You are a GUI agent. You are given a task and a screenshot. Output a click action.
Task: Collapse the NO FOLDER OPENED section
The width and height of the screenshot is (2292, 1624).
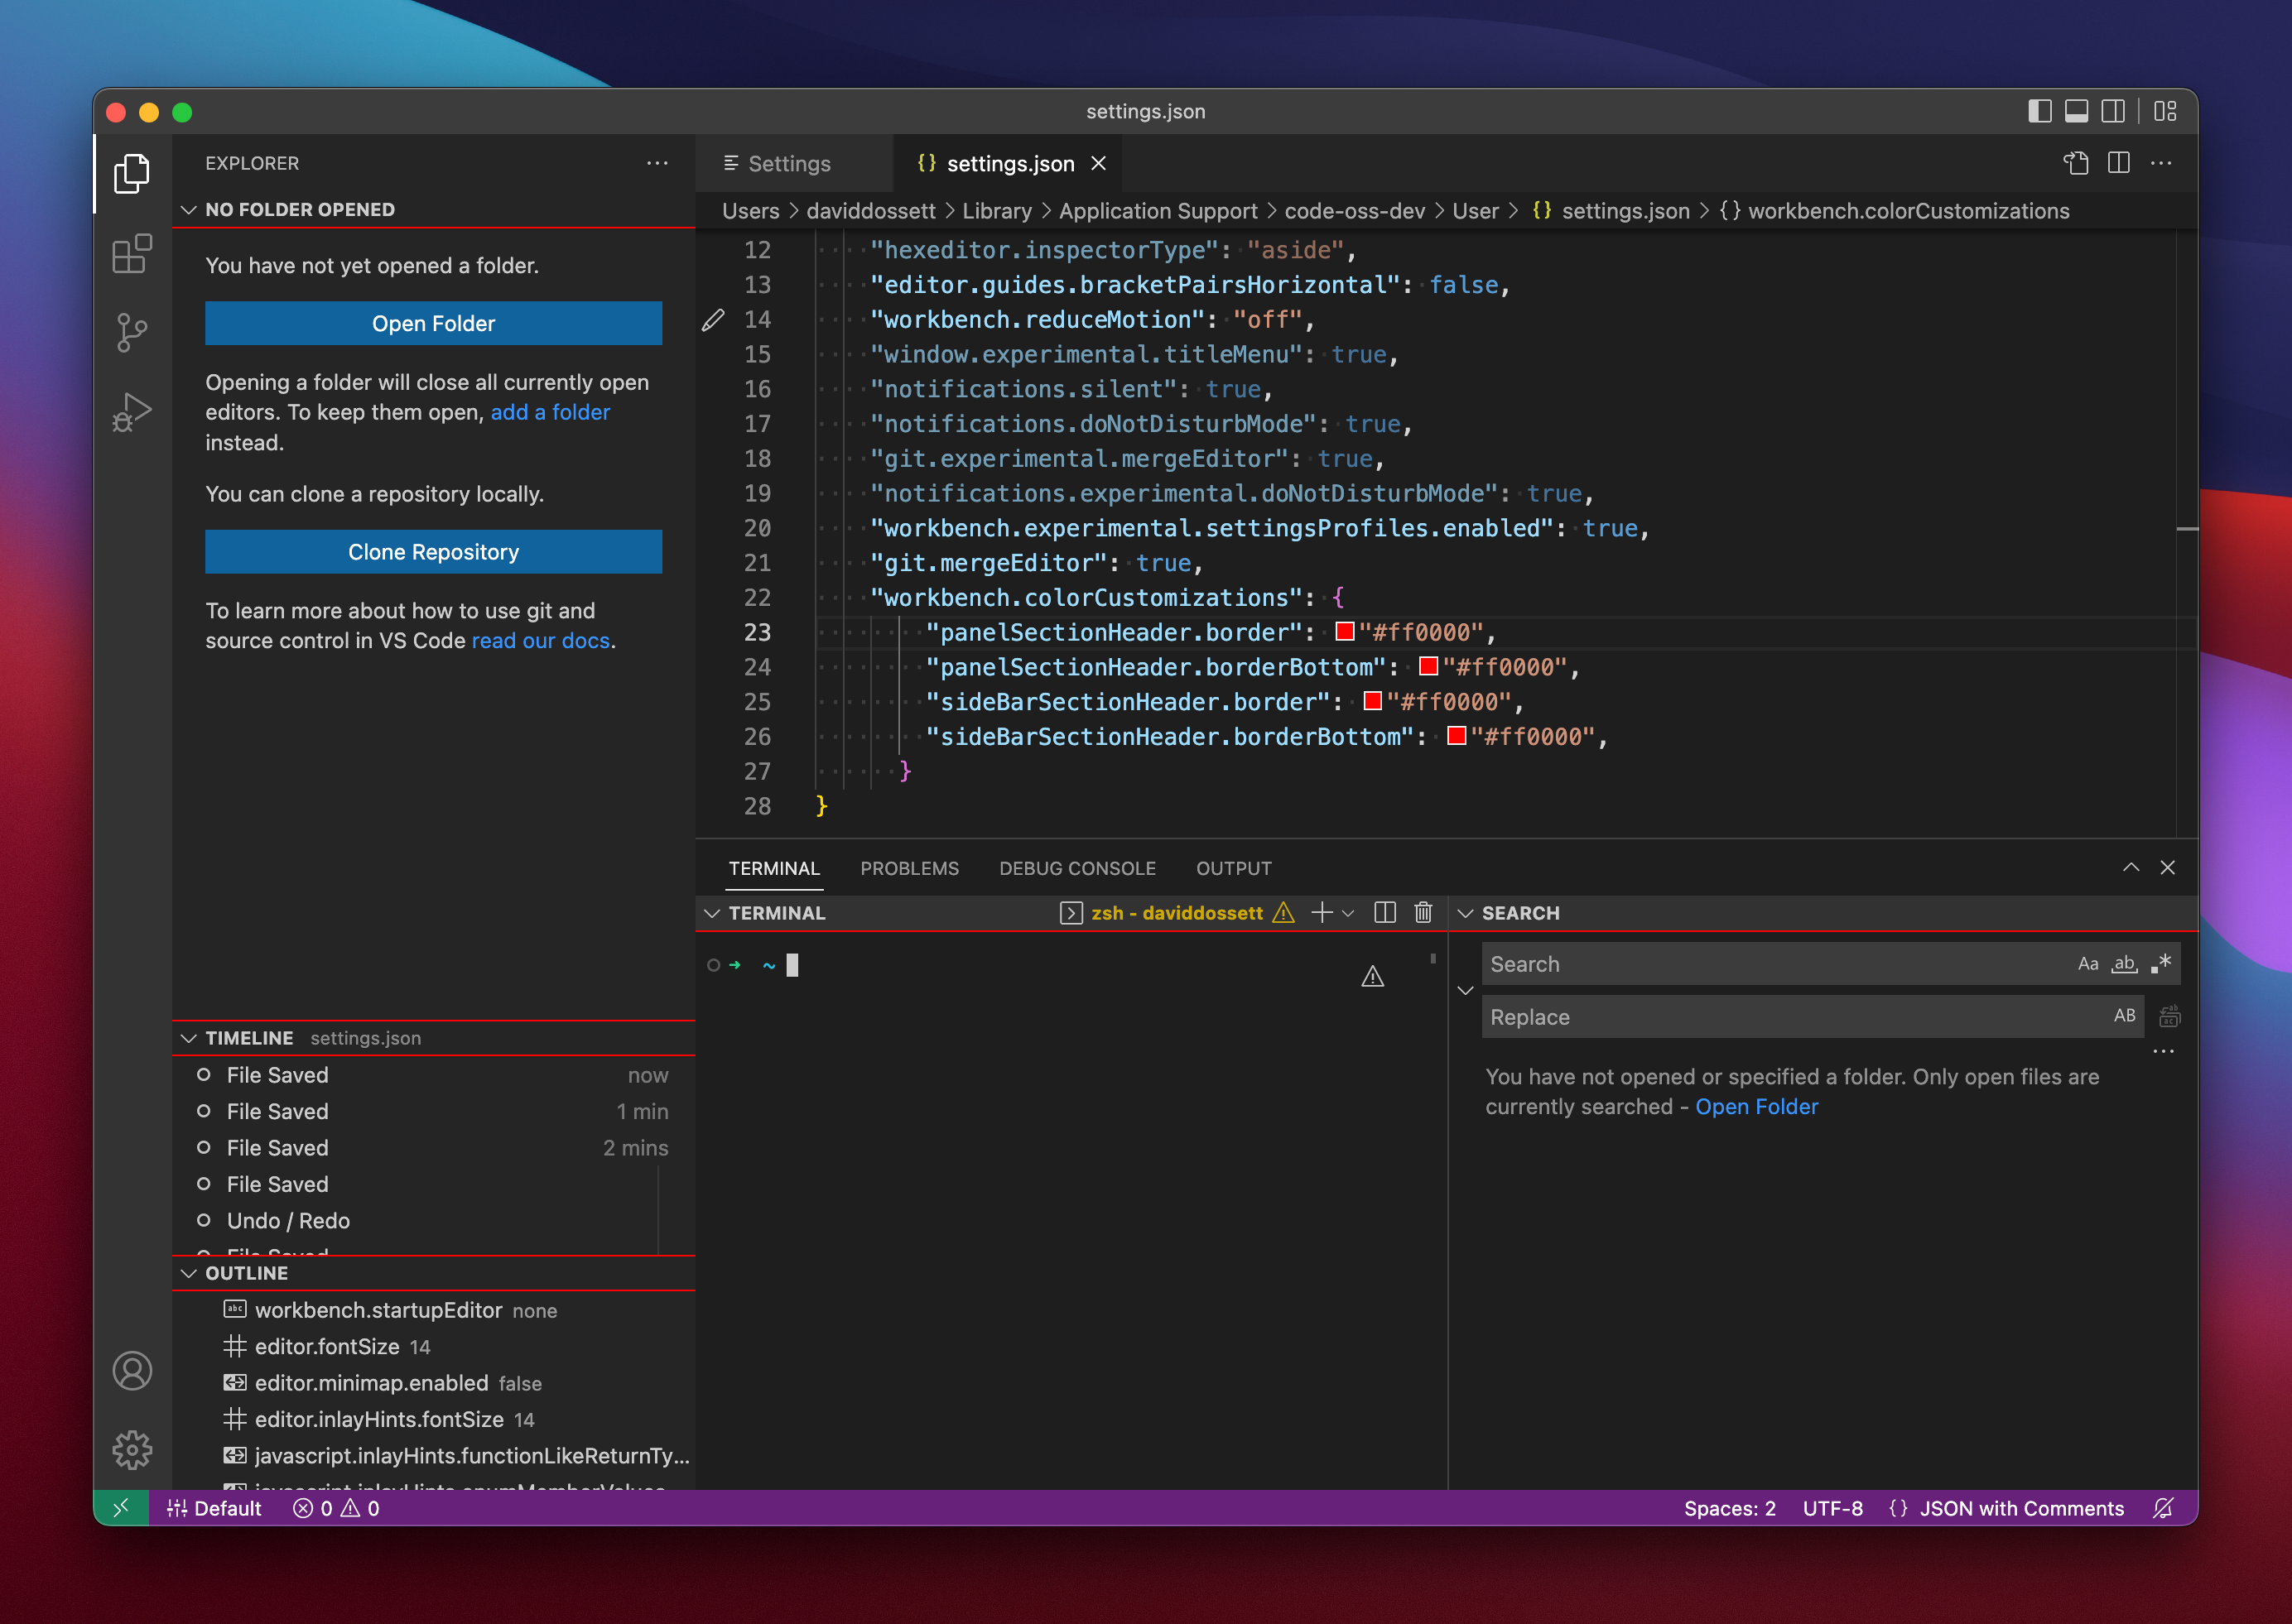click(188, 210)
